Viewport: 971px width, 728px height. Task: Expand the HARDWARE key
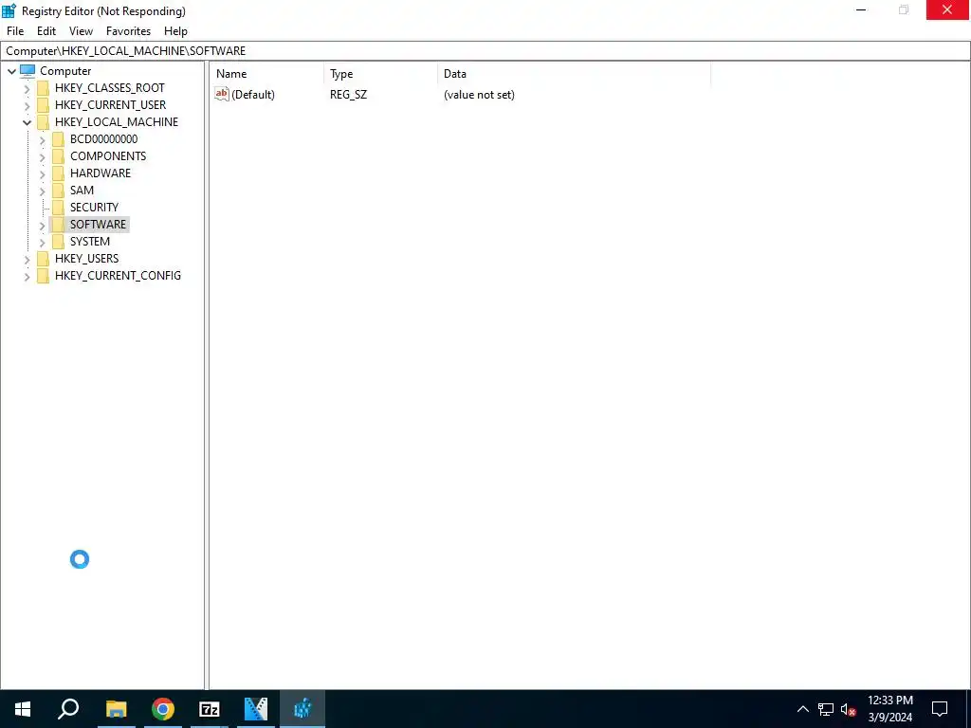pos(42,174)
